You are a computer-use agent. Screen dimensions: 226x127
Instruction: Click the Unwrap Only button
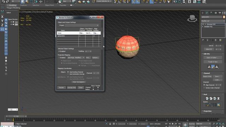[71, 87]
